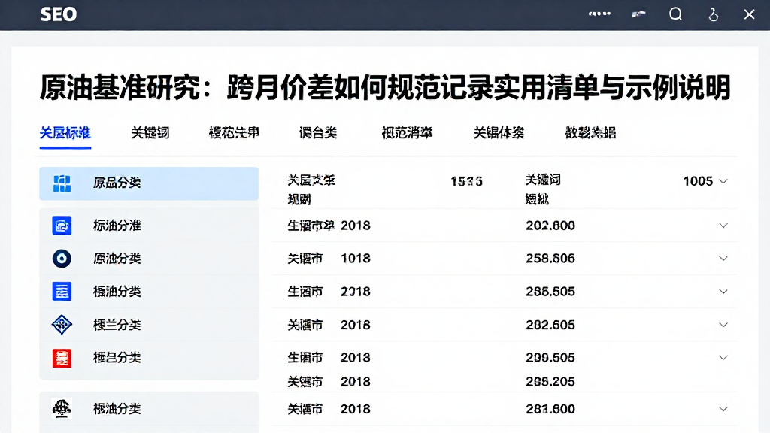Screen dimensions: 770x433
Task: Open the 规范清单 tab
Action: point(407,133)
